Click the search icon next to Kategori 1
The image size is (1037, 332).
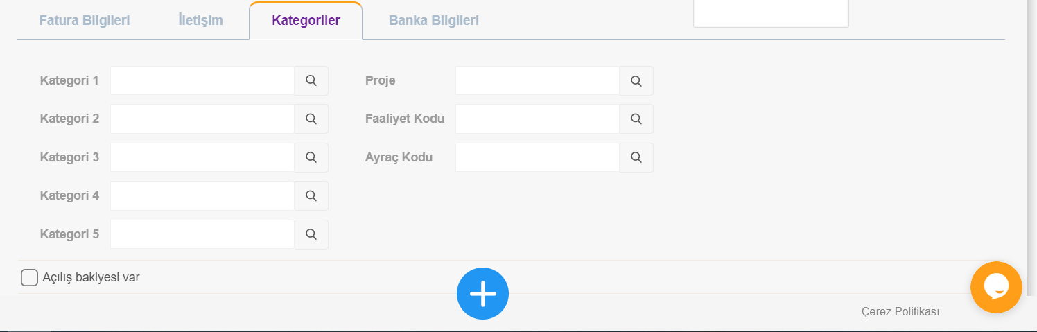(311, 80)
